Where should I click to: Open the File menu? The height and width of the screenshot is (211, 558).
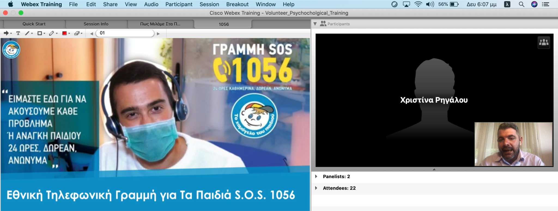(x=73, y=4)
